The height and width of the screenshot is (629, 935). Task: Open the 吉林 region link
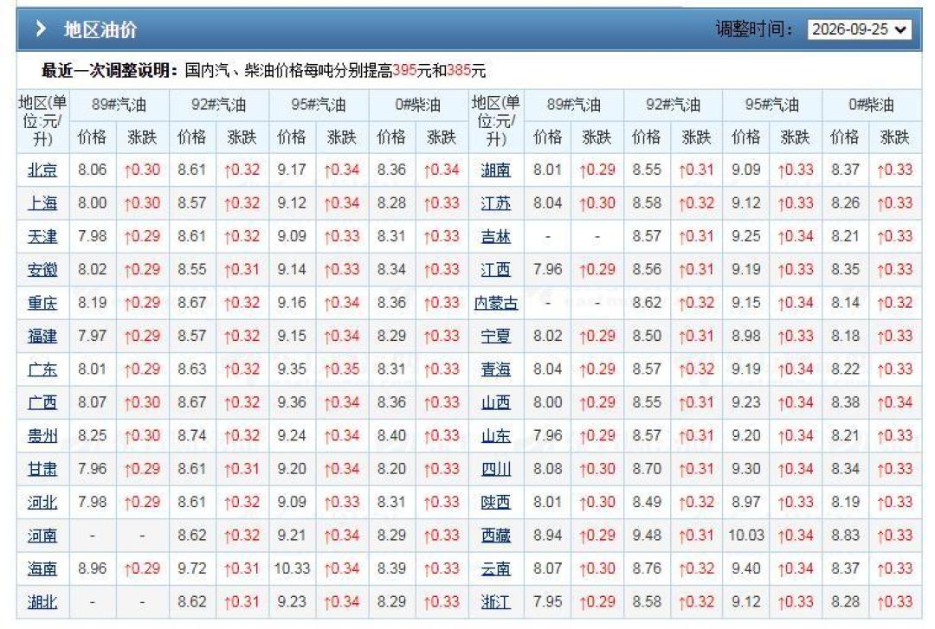(495, 236)
